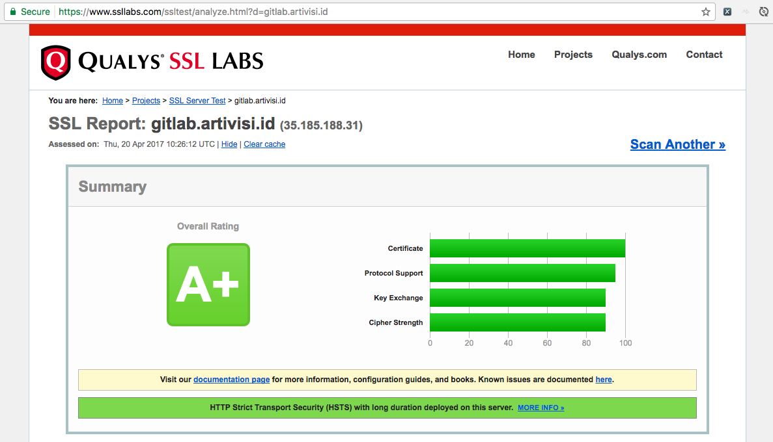Click the IP address (35.185.188.31)
Image resolution: width=773 pixels, height=442 pixels.
pos(322,125)
